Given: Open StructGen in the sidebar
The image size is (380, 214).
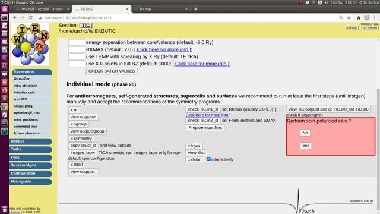Looking at the screenshot, I should tap(22, 79).
